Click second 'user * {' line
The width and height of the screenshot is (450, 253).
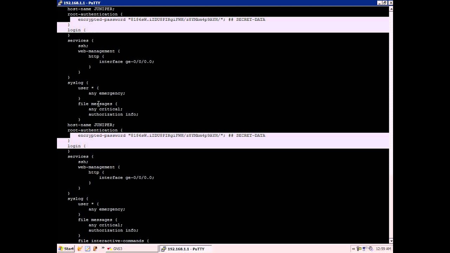[x=89, y=204]
